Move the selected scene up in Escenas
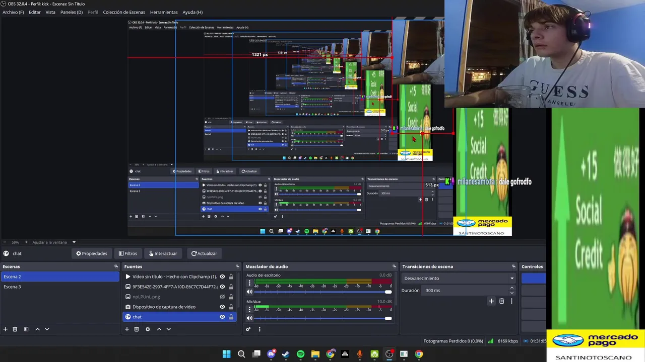 pyautogui.click(x=37, y=329)
